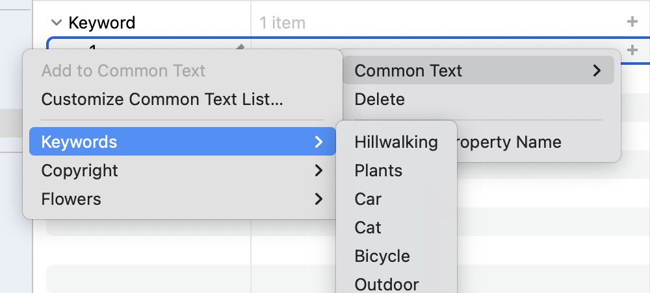The image size is (650, 293).
Task: Click the Keywords row arrow chevron
Action: [318, 142]
